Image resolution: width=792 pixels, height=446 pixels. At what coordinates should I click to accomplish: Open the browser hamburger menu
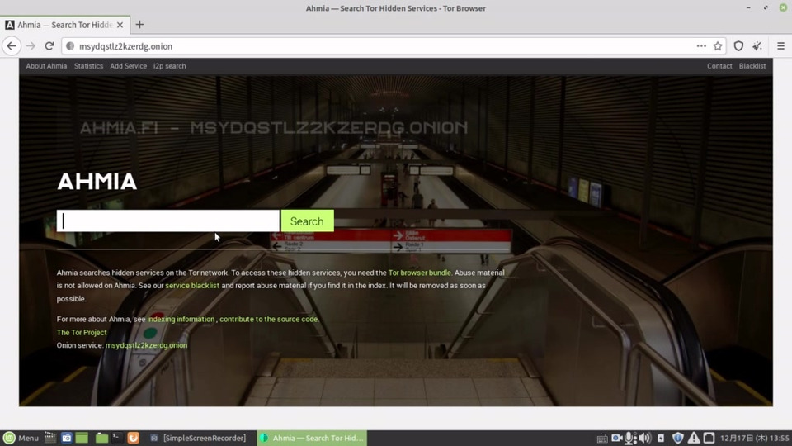click(781, 46)
